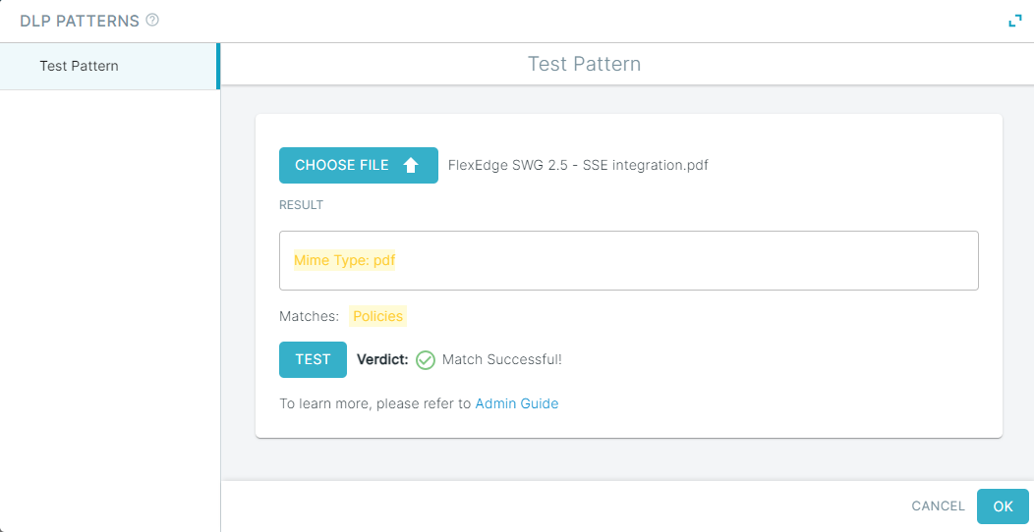The width and height of the screenshot is (1034, 532).
Task: Confirm with the OK button
Action: [x=1003, y=506]
